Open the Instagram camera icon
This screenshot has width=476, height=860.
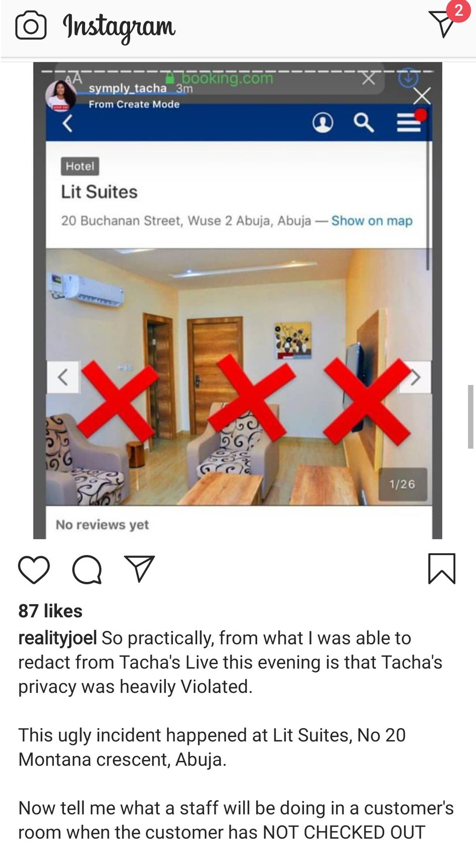pos(31,26)
